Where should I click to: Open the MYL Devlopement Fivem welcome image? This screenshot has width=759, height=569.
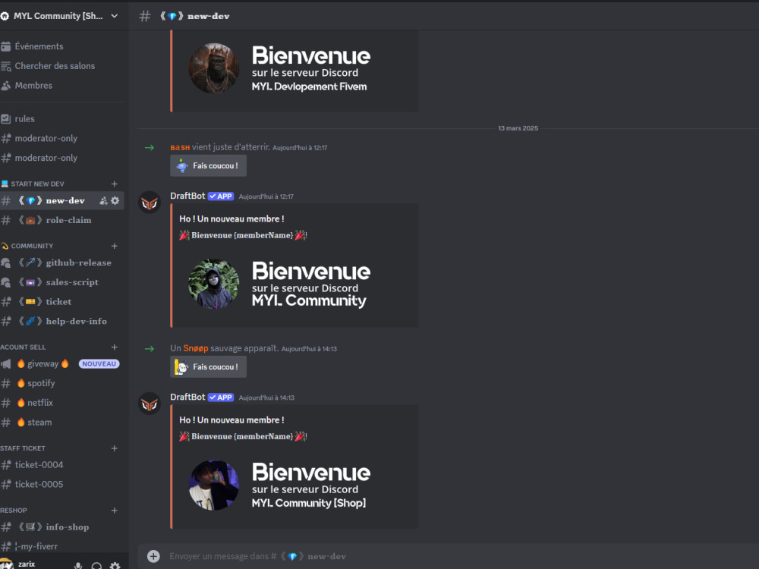(296, 70)
